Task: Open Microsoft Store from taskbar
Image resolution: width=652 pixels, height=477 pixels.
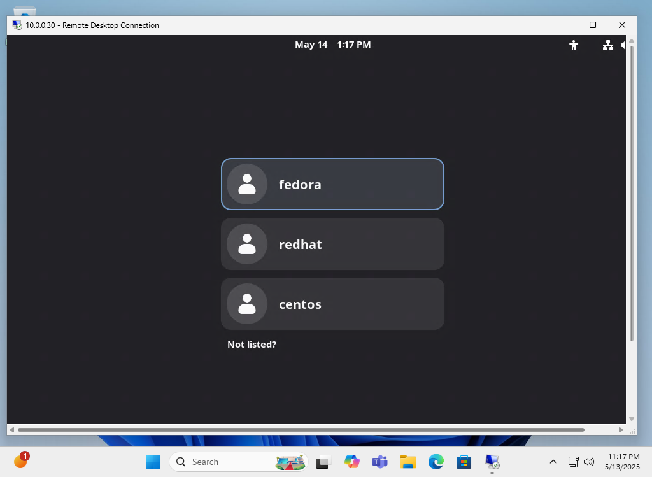Action: [x=464, y=462]
